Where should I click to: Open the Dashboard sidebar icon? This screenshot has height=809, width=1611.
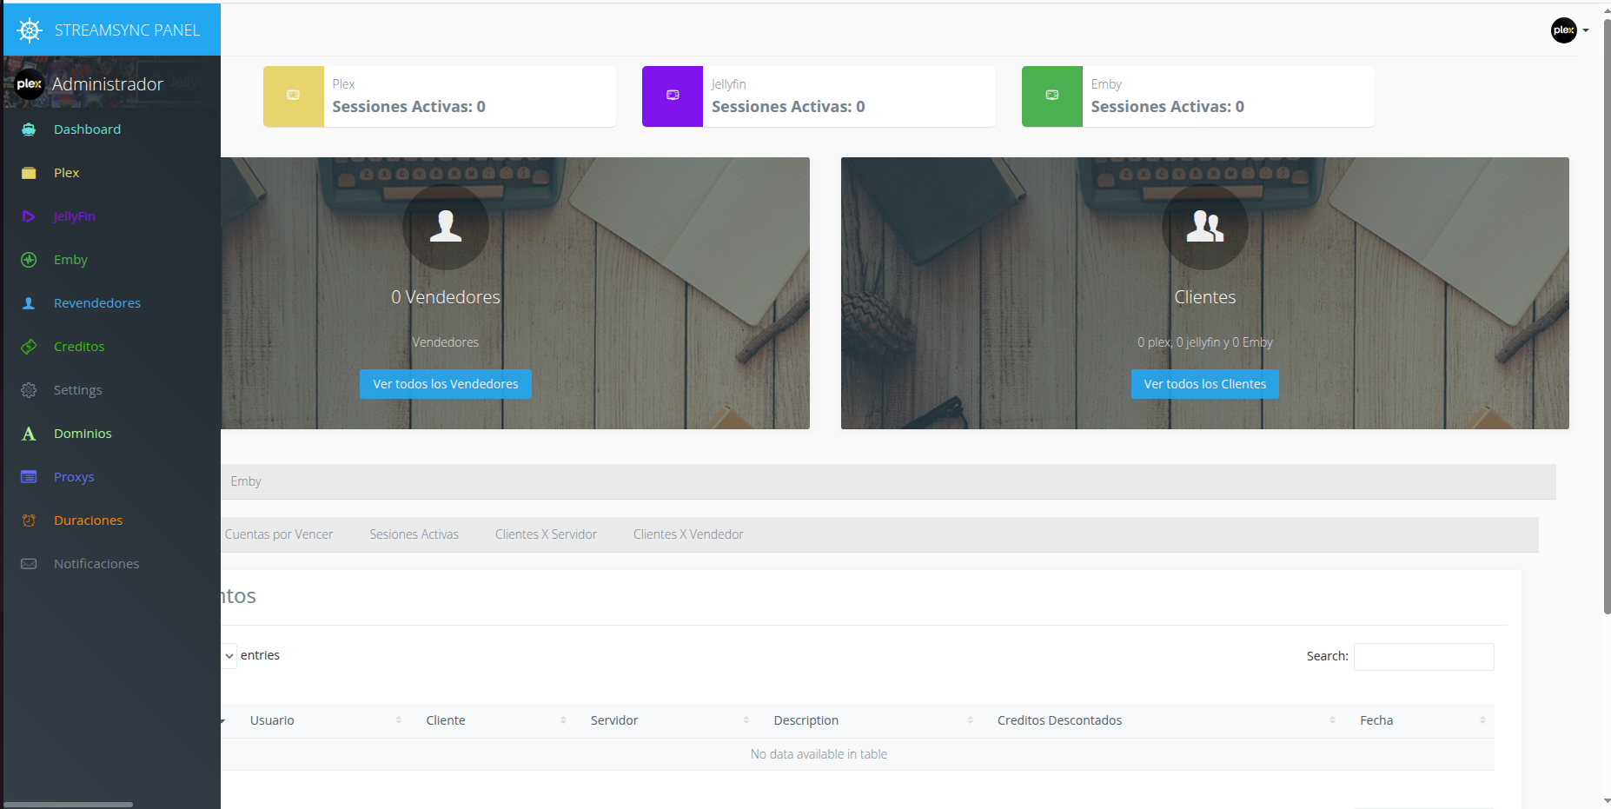[29, 129]
